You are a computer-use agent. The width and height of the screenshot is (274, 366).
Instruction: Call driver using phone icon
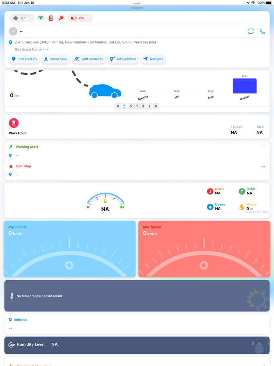click(262, 31)
